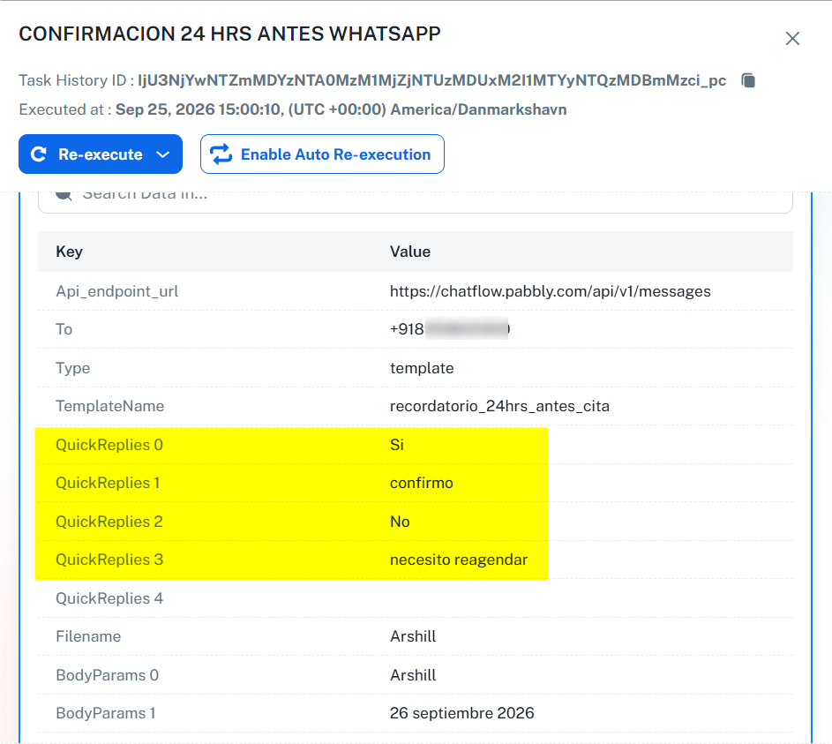Screen dimensions: 832x744
Task: Click the QuickReplies 1 key
Action: [108, 483]
